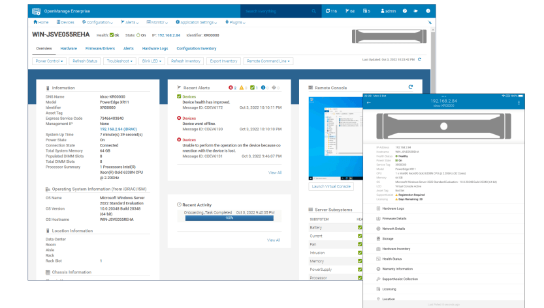This screenshot has width=544, height=308.
Task: Click Intrusion subsystem health check mark
Action: (360, 253)
